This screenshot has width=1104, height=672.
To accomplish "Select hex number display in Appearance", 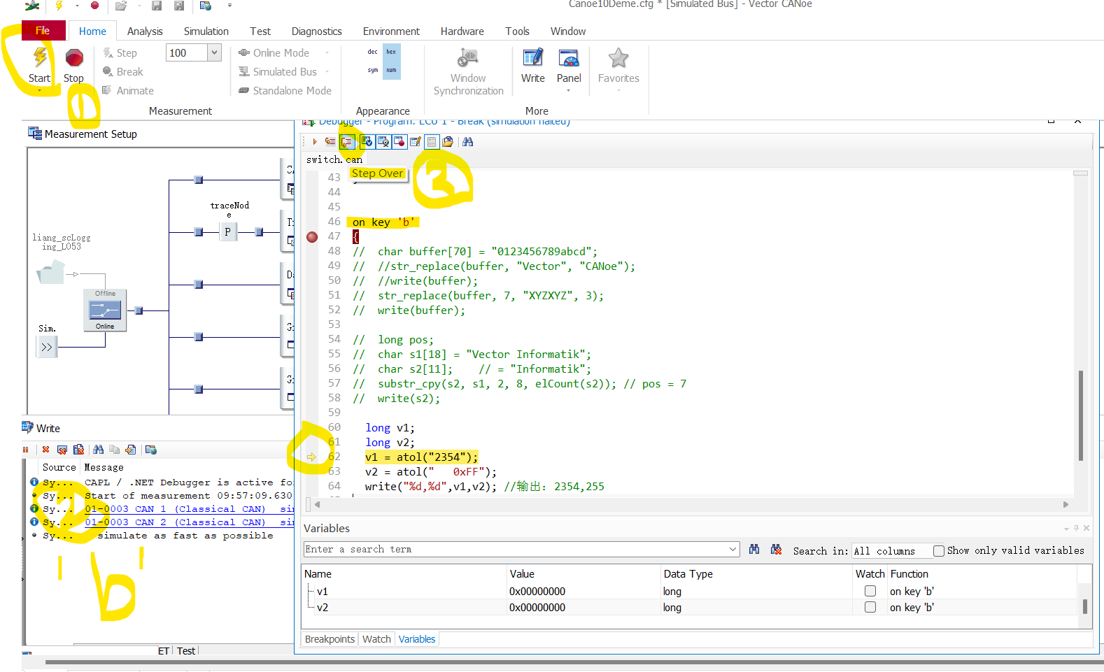I will 391,52.
